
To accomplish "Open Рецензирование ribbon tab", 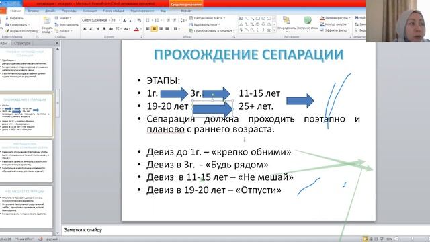I will tap(142, 11).
